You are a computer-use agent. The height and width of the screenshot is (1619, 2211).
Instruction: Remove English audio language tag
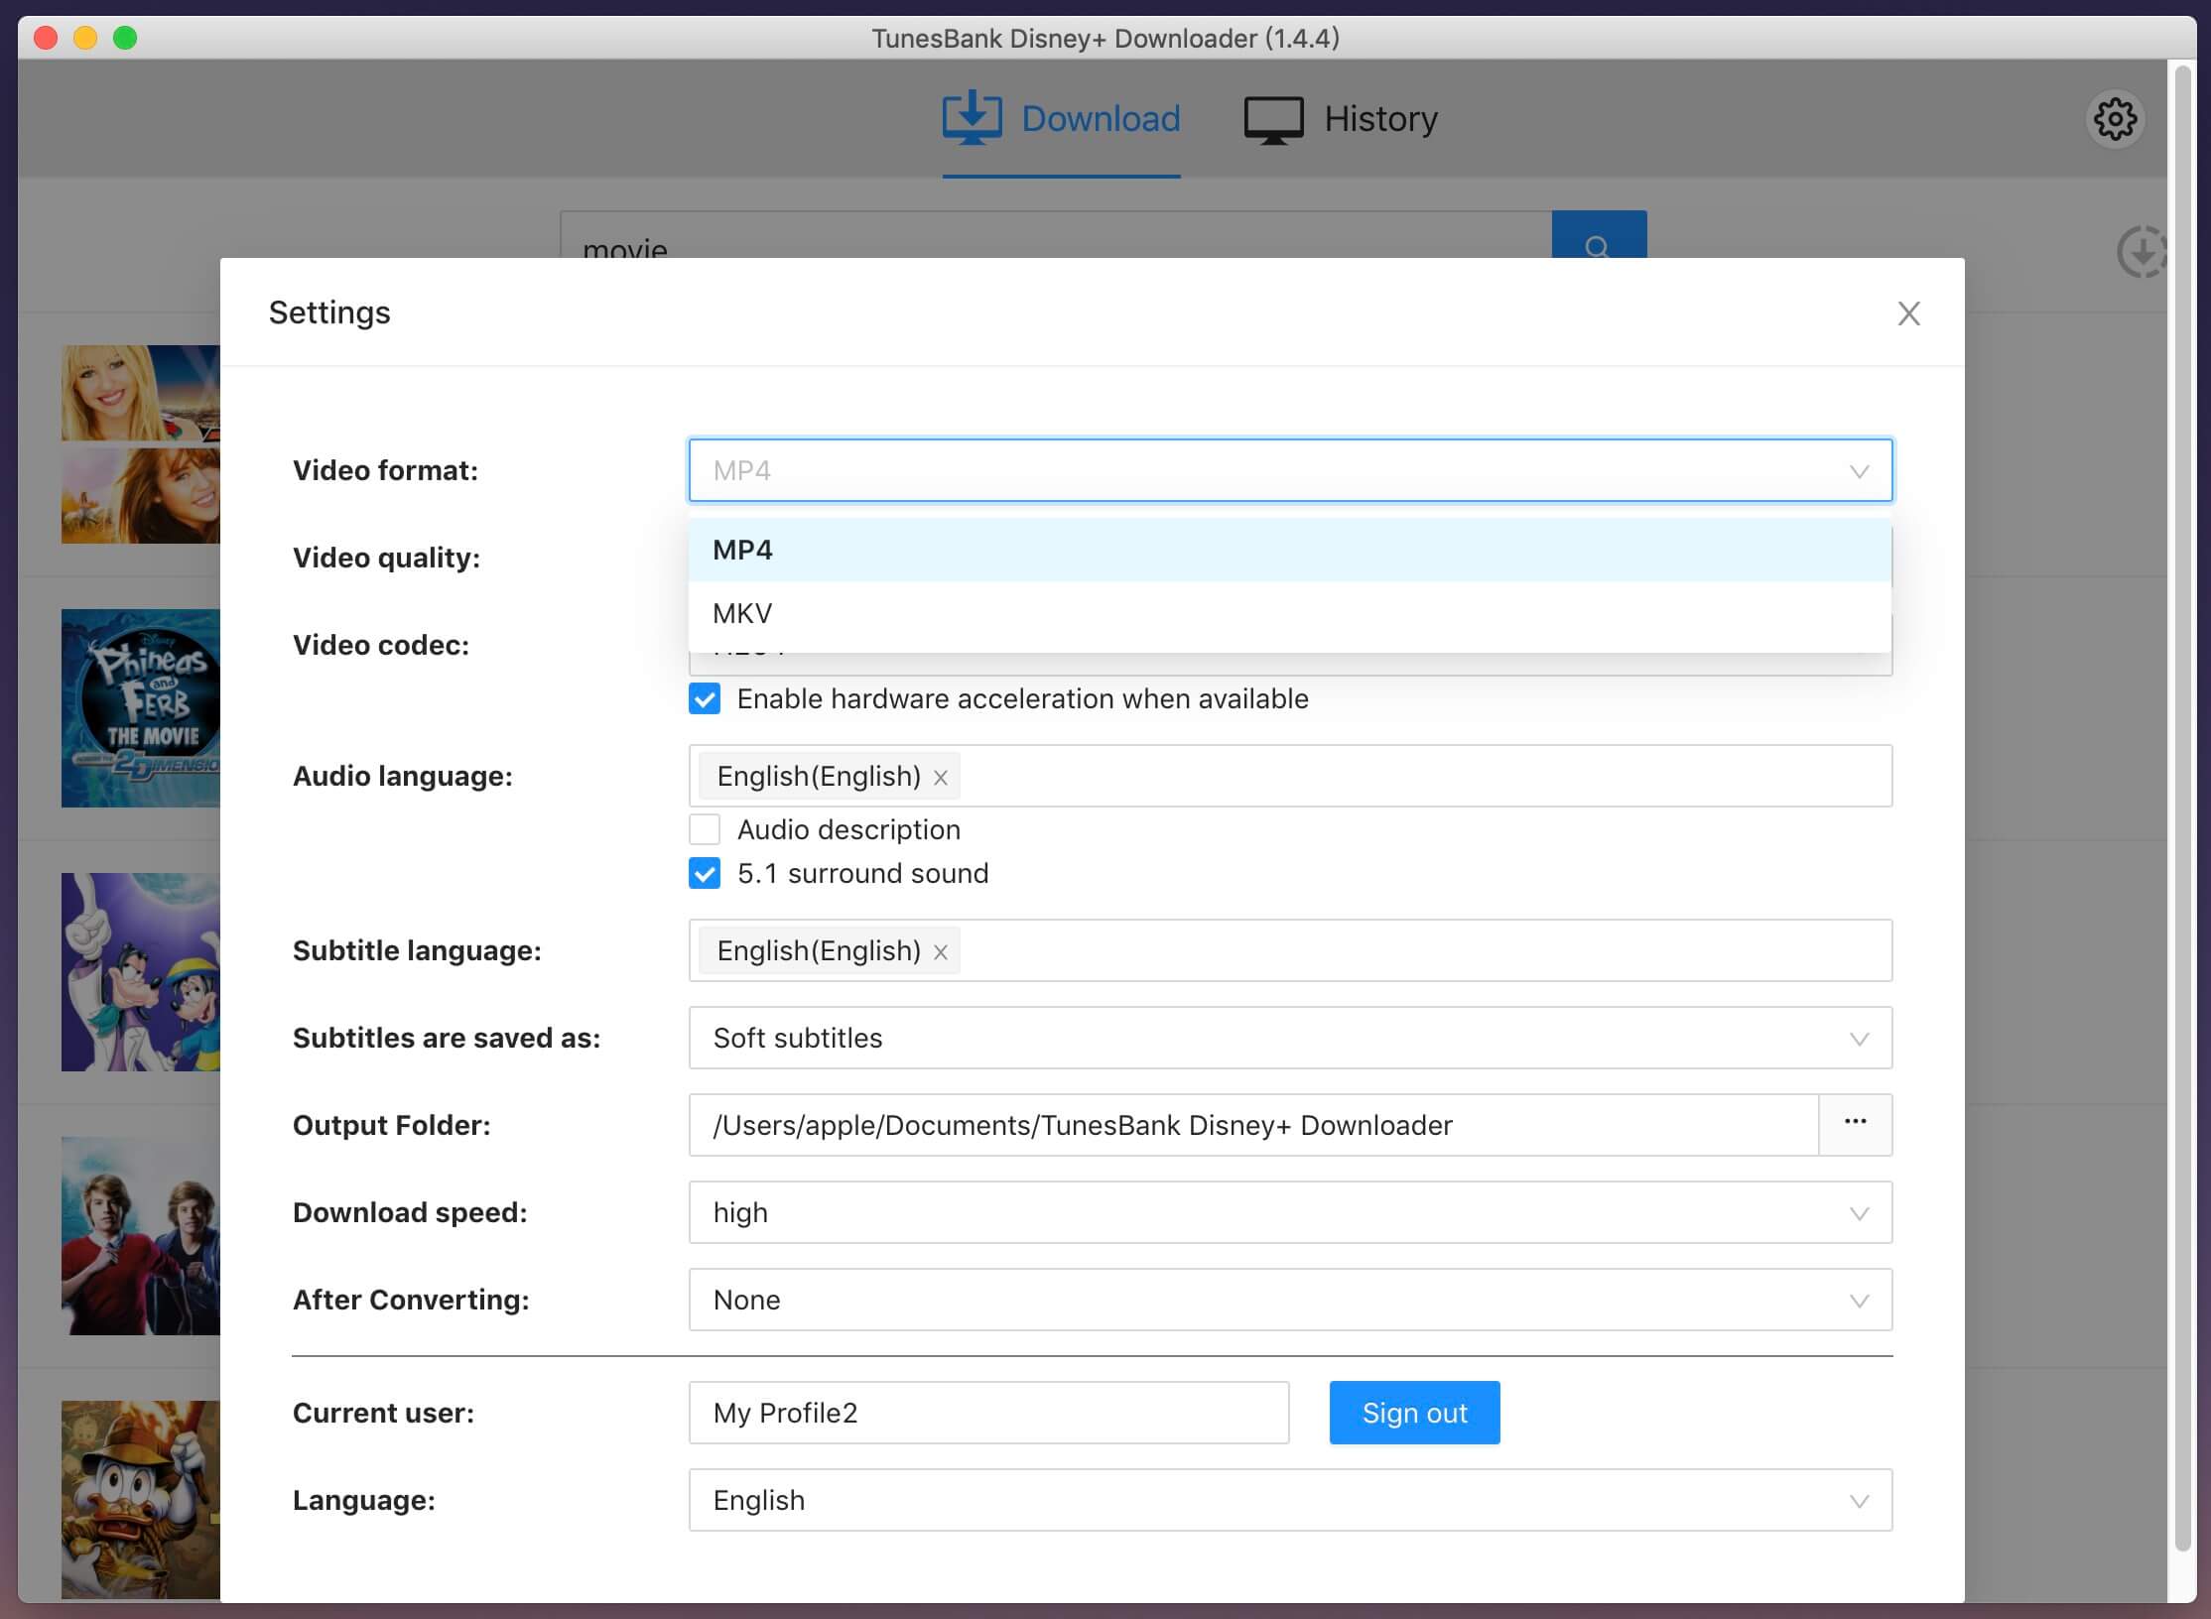tap(940, 777)
